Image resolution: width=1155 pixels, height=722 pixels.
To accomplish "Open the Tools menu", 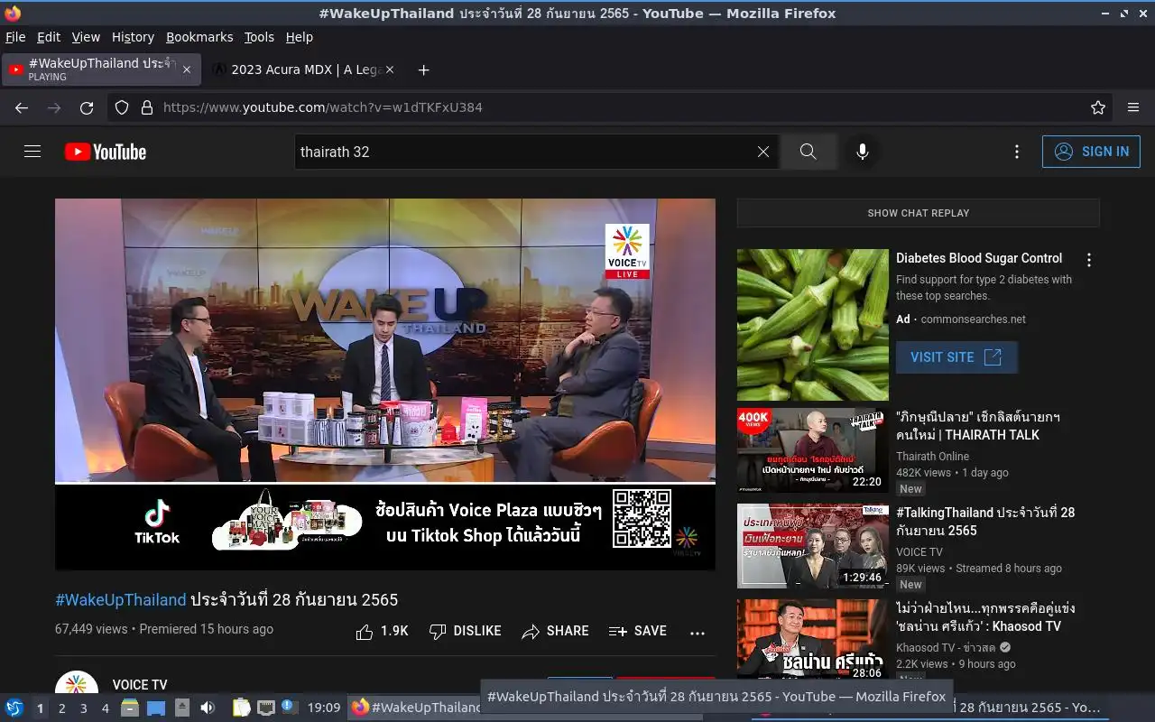I will pyautogui.click(x=259, y=37).
